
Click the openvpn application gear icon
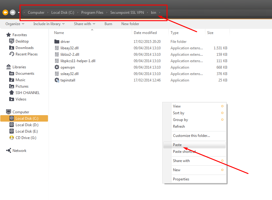click(57, 67)
